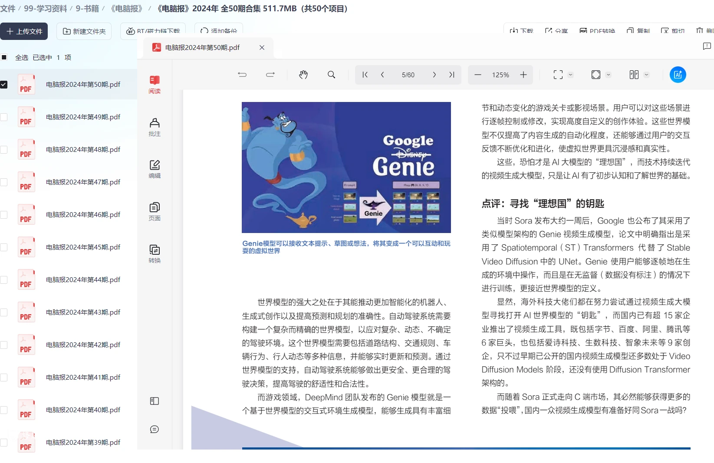The image size is (714, 463).
Task: Open the comments icon at top right
Action: pyautogui.click(x=707, y=46)
